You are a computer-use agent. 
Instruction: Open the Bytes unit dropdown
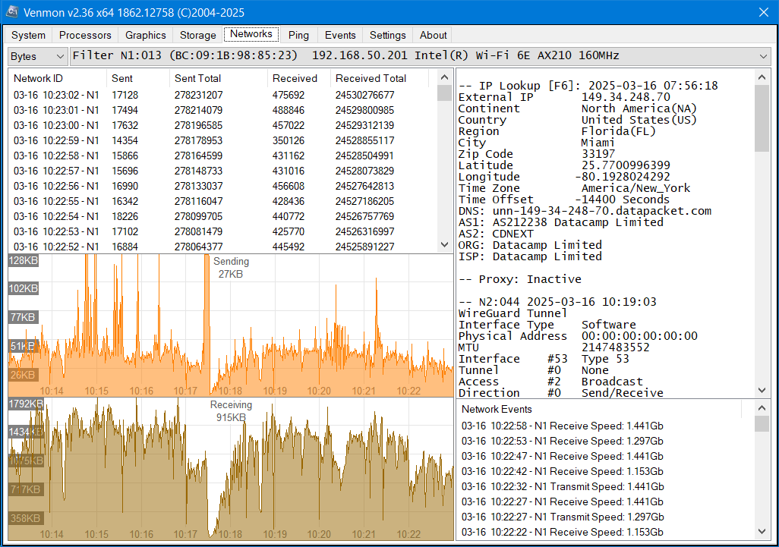38,57
